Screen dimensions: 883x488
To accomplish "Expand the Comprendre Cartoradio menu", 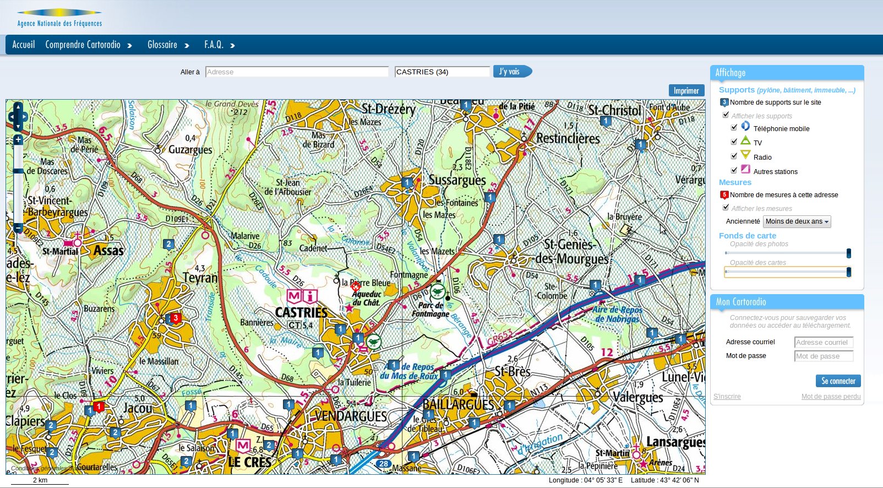I will point(88,45).
